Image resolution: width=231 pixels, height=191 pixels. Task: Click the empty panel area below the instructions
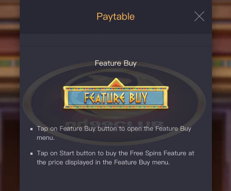116,179
